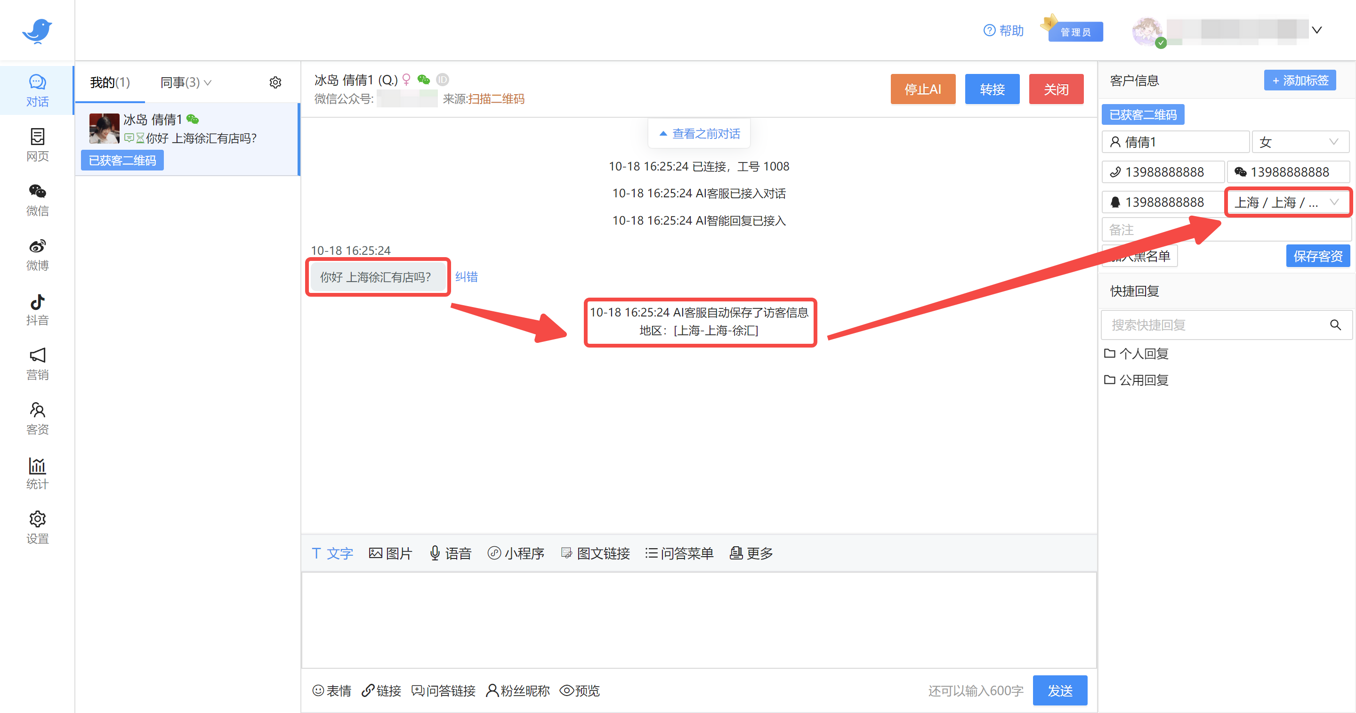The width and height of the screenshot is (1356, 713).
Task: Open the 微博 Weibo sidebar section
Action: 37,255
